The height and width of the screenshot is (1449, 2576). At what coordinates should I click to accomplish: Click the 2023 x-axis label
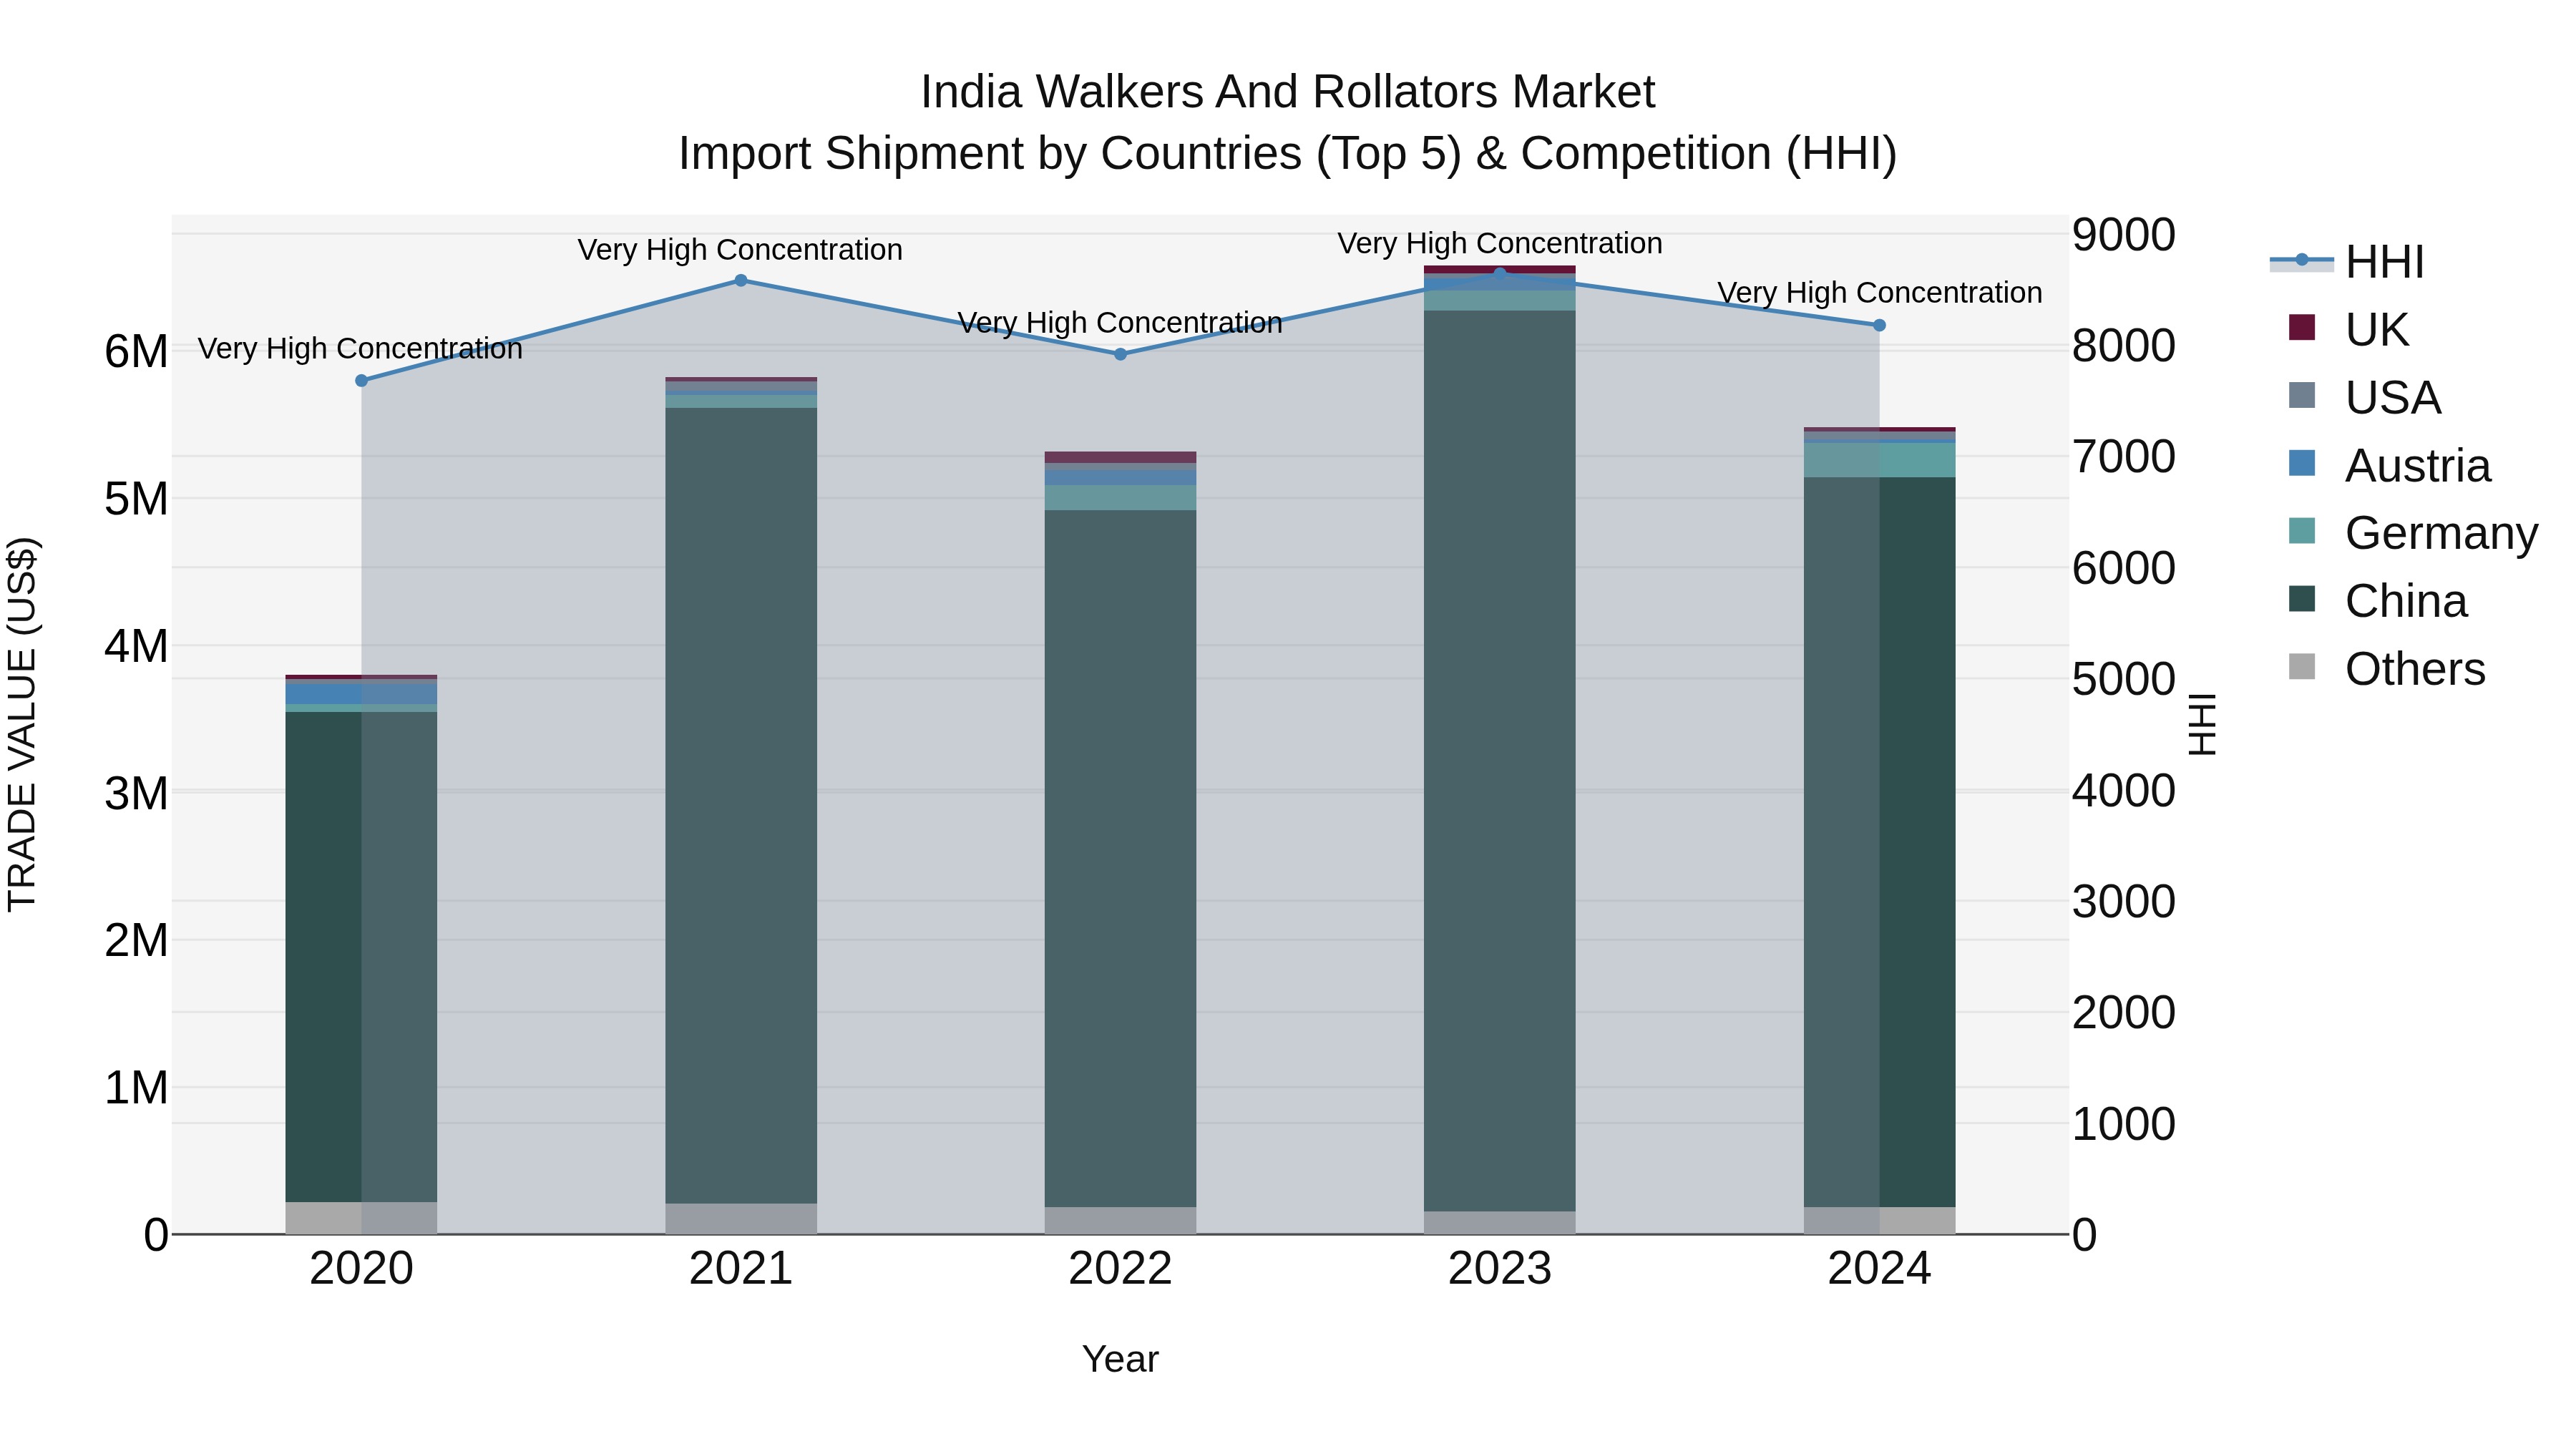pos(1500,1269)
